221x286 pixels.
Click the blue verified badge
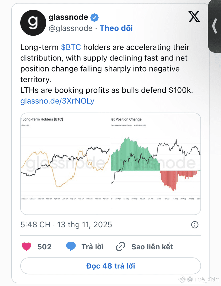tap(95, 18)
